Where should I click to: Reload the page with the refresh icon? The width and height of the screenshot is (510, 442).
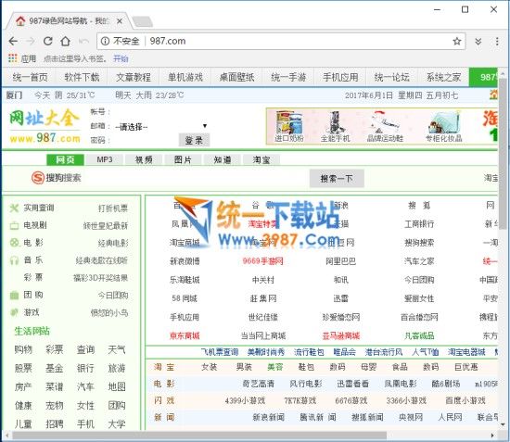(48, 41)
